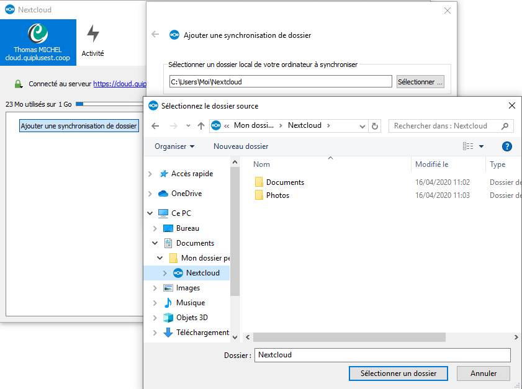Click Ajouter une synchronisation de dossier button
Viewport: 522px width, 389px height.
tap(79, 126)
